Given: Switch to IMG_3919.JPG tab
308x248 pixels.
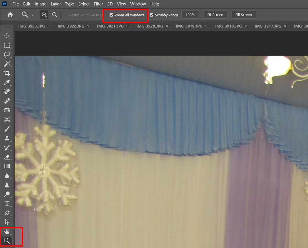Looking at the screenshot, I should [x=189, y=26].
